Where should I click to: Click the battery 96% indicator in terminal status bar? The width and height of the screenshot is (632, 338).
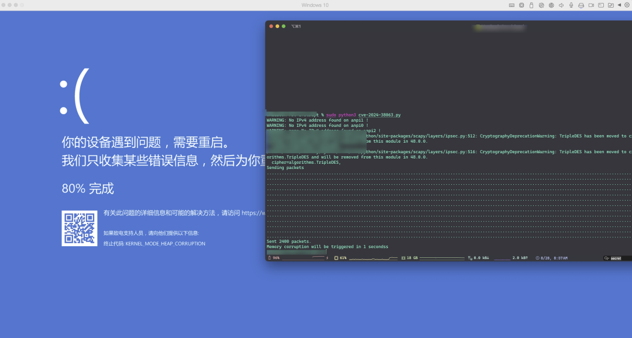274,258
